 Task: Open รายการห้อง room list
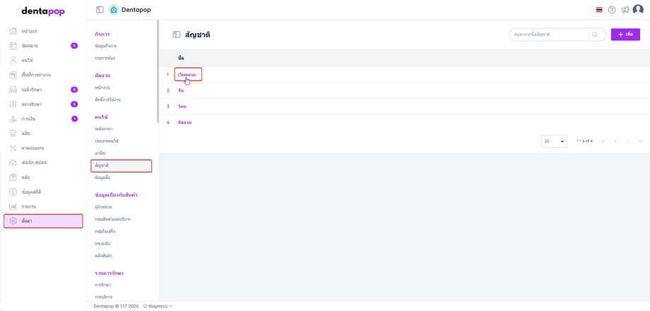coord(105,58)
